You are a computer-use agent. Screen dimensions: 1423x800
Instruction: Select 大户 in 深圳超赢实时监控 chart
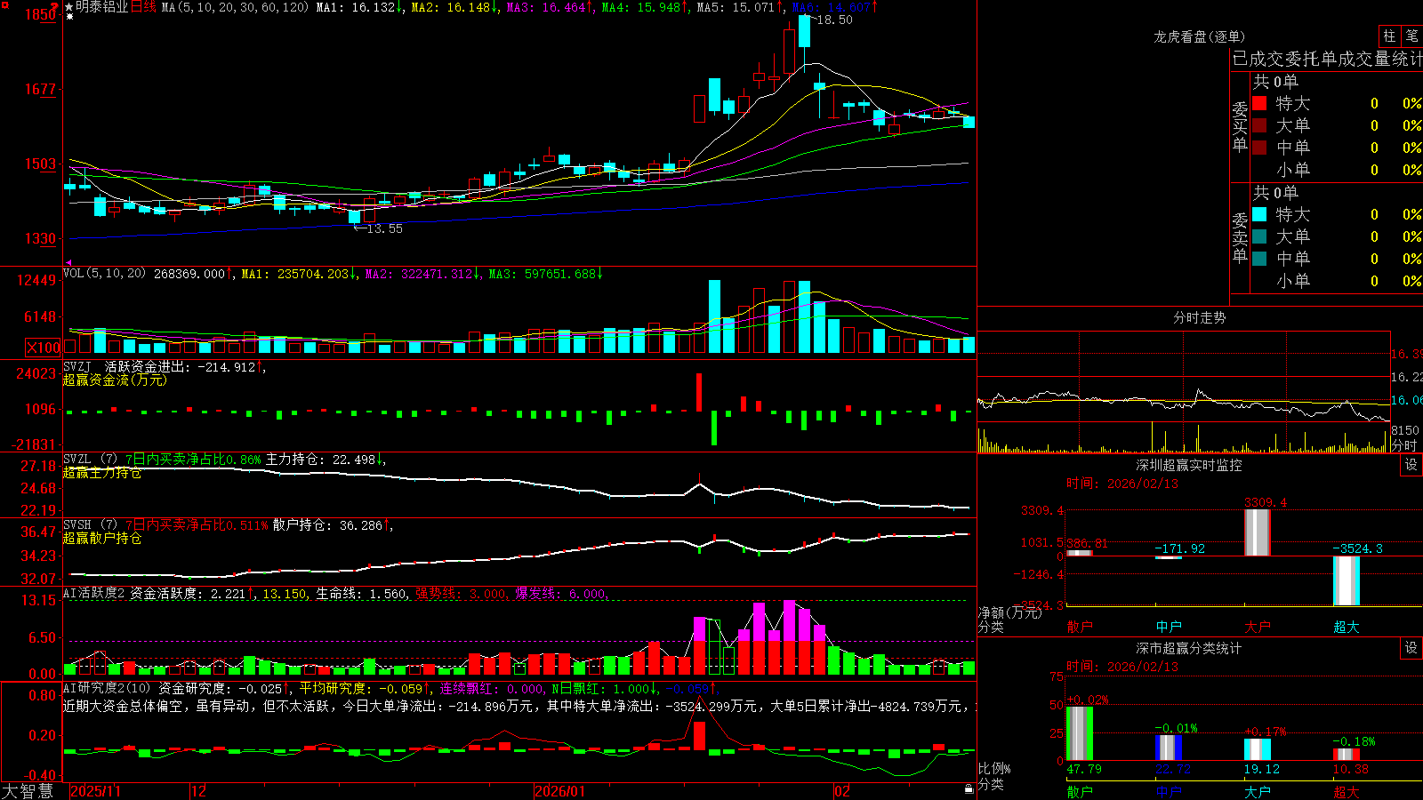pyautogui.click(x=1258, y=627)
